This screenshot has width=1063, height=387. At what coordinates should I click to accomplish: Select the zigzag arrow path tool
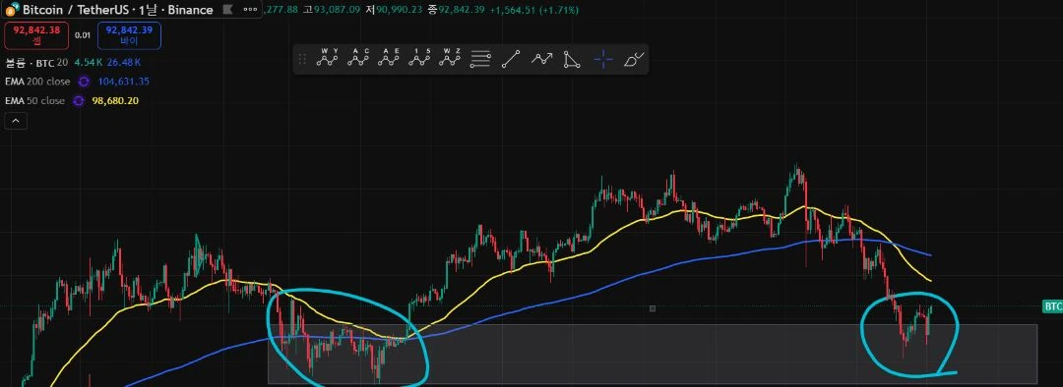click(541, 60)
